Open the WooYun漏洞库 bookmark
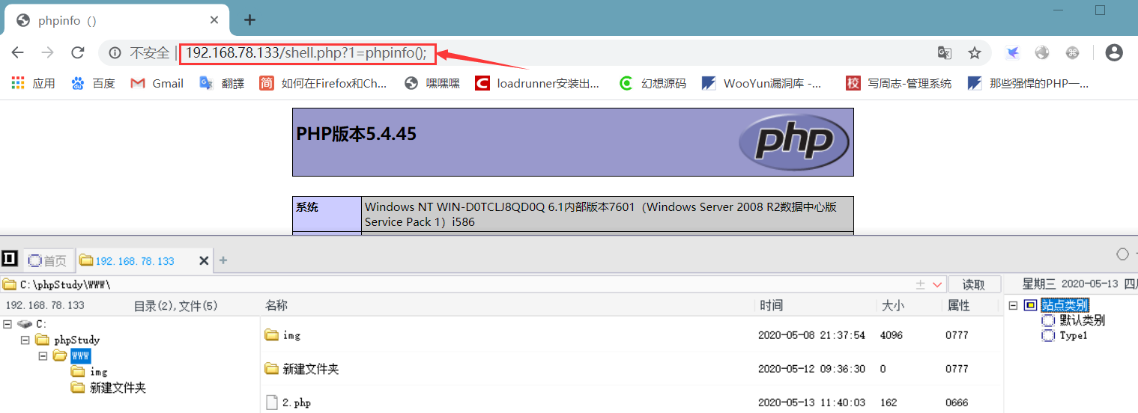This screenshot has width=1138, height=413. (x=761, y=83)
